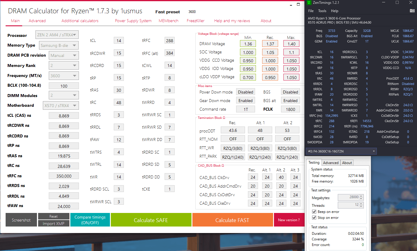Click the tRCDWR ns 8,869 field
Viewport: 417px width, 251px height.
[64, 126]
